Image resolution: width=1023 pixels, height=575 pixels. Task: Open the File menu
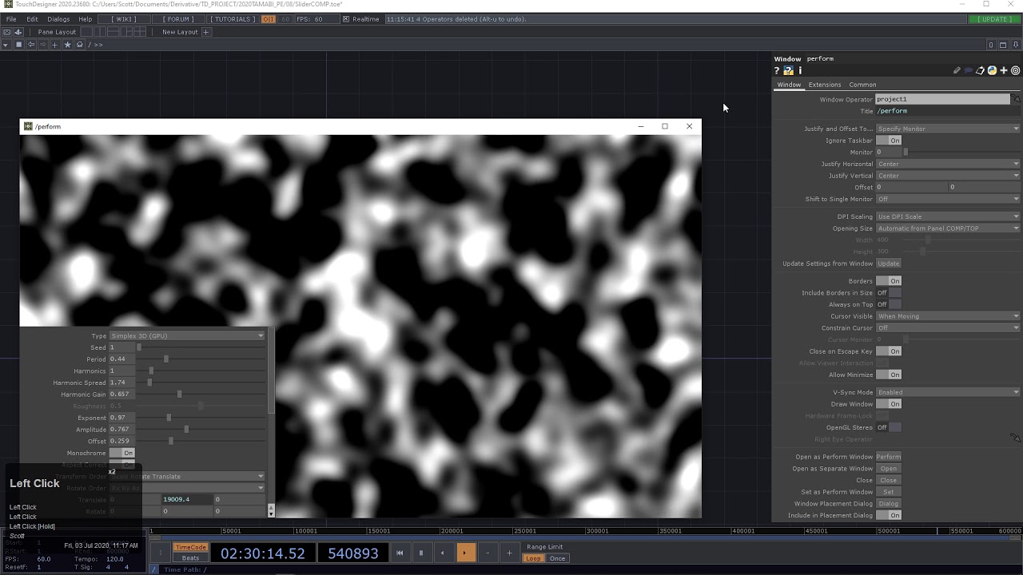11,19
